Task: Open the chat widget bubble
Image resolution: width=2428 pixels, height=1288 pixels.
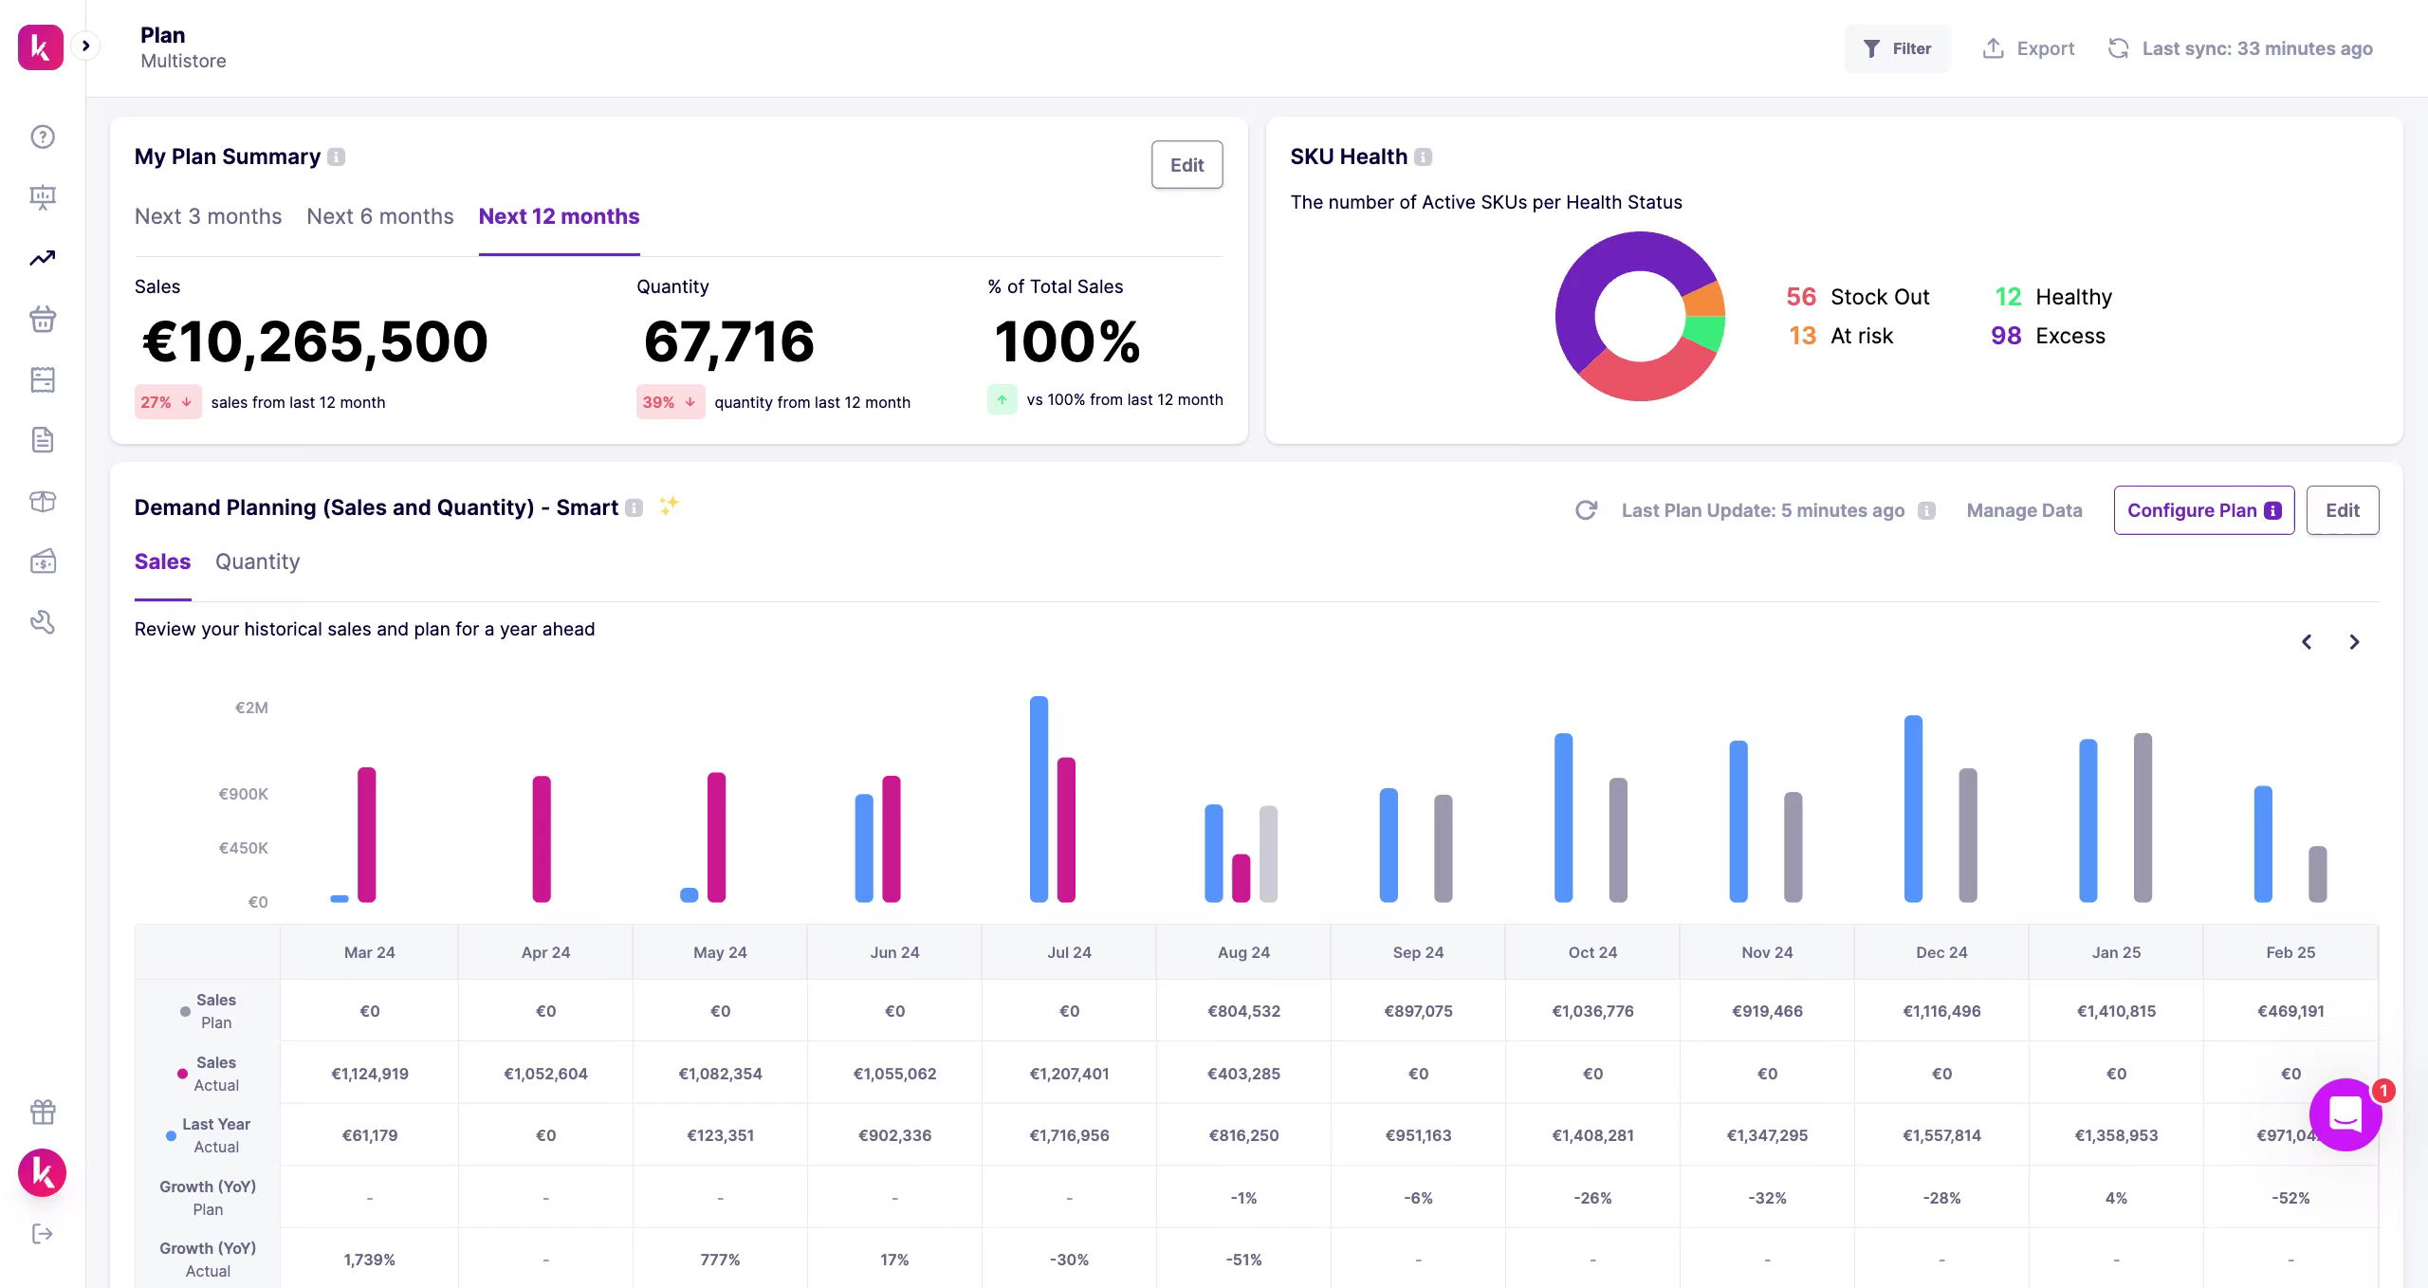Action: 2345,1114
